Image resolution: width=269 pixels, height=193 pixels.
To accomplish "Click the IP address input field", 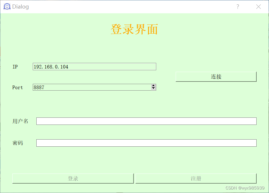I will pyautogui.click(x=94, y=66).
